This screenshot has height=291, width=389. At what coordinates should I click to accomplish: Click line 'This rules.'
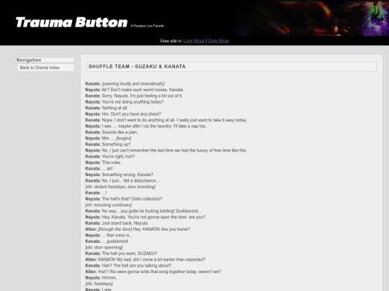tap(112, 162)
